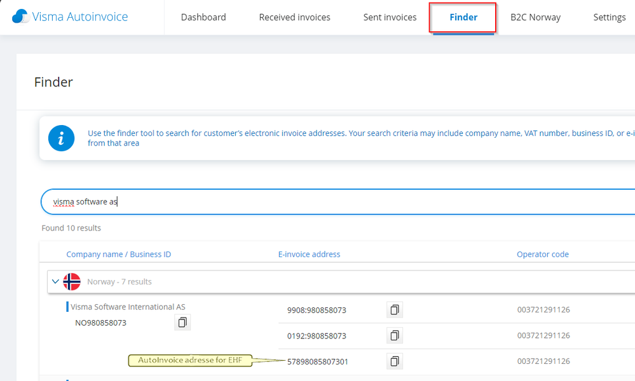635x381 pixels.
Task: Open the Dashboard tab
Action: click(203, 17)
